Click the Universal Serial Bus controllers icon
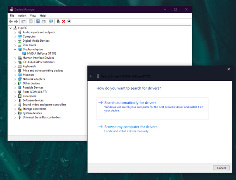 [20, 118]
